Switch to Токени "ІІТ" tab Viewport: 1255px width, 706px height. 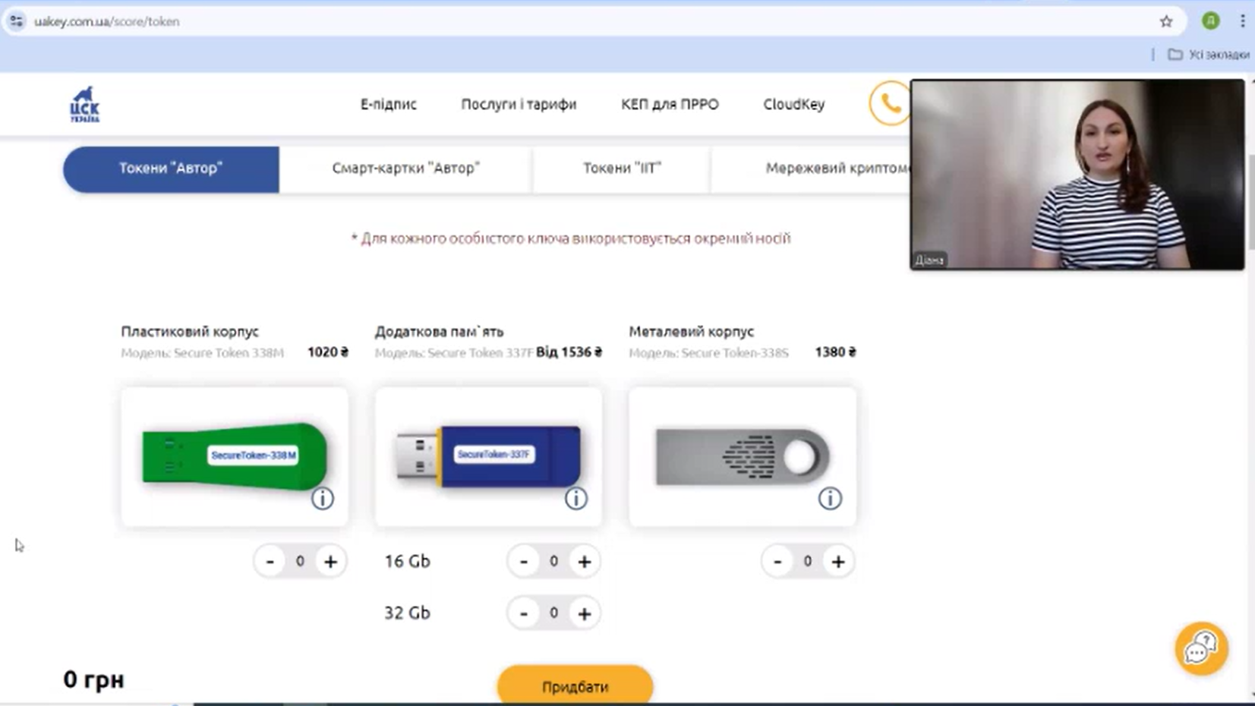coord(622,169)
